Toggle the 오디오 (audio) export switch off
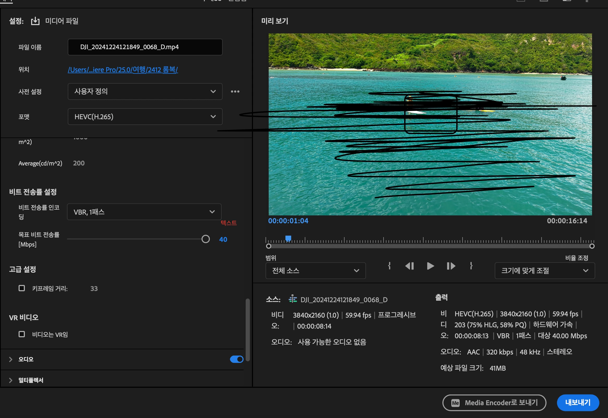 click(237, 359)
